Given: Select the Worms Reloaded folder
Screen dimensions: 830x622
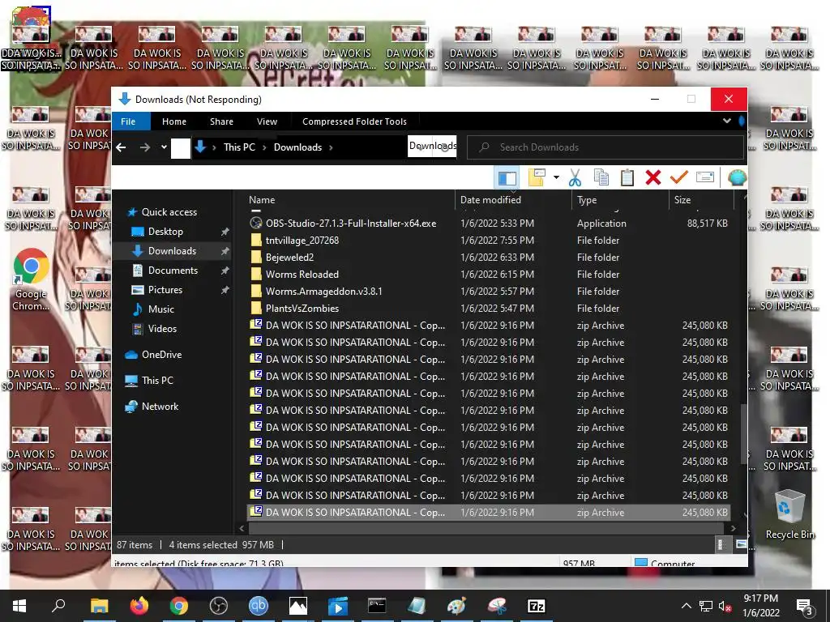Looking at the screenshot, I should click(489, 274).
